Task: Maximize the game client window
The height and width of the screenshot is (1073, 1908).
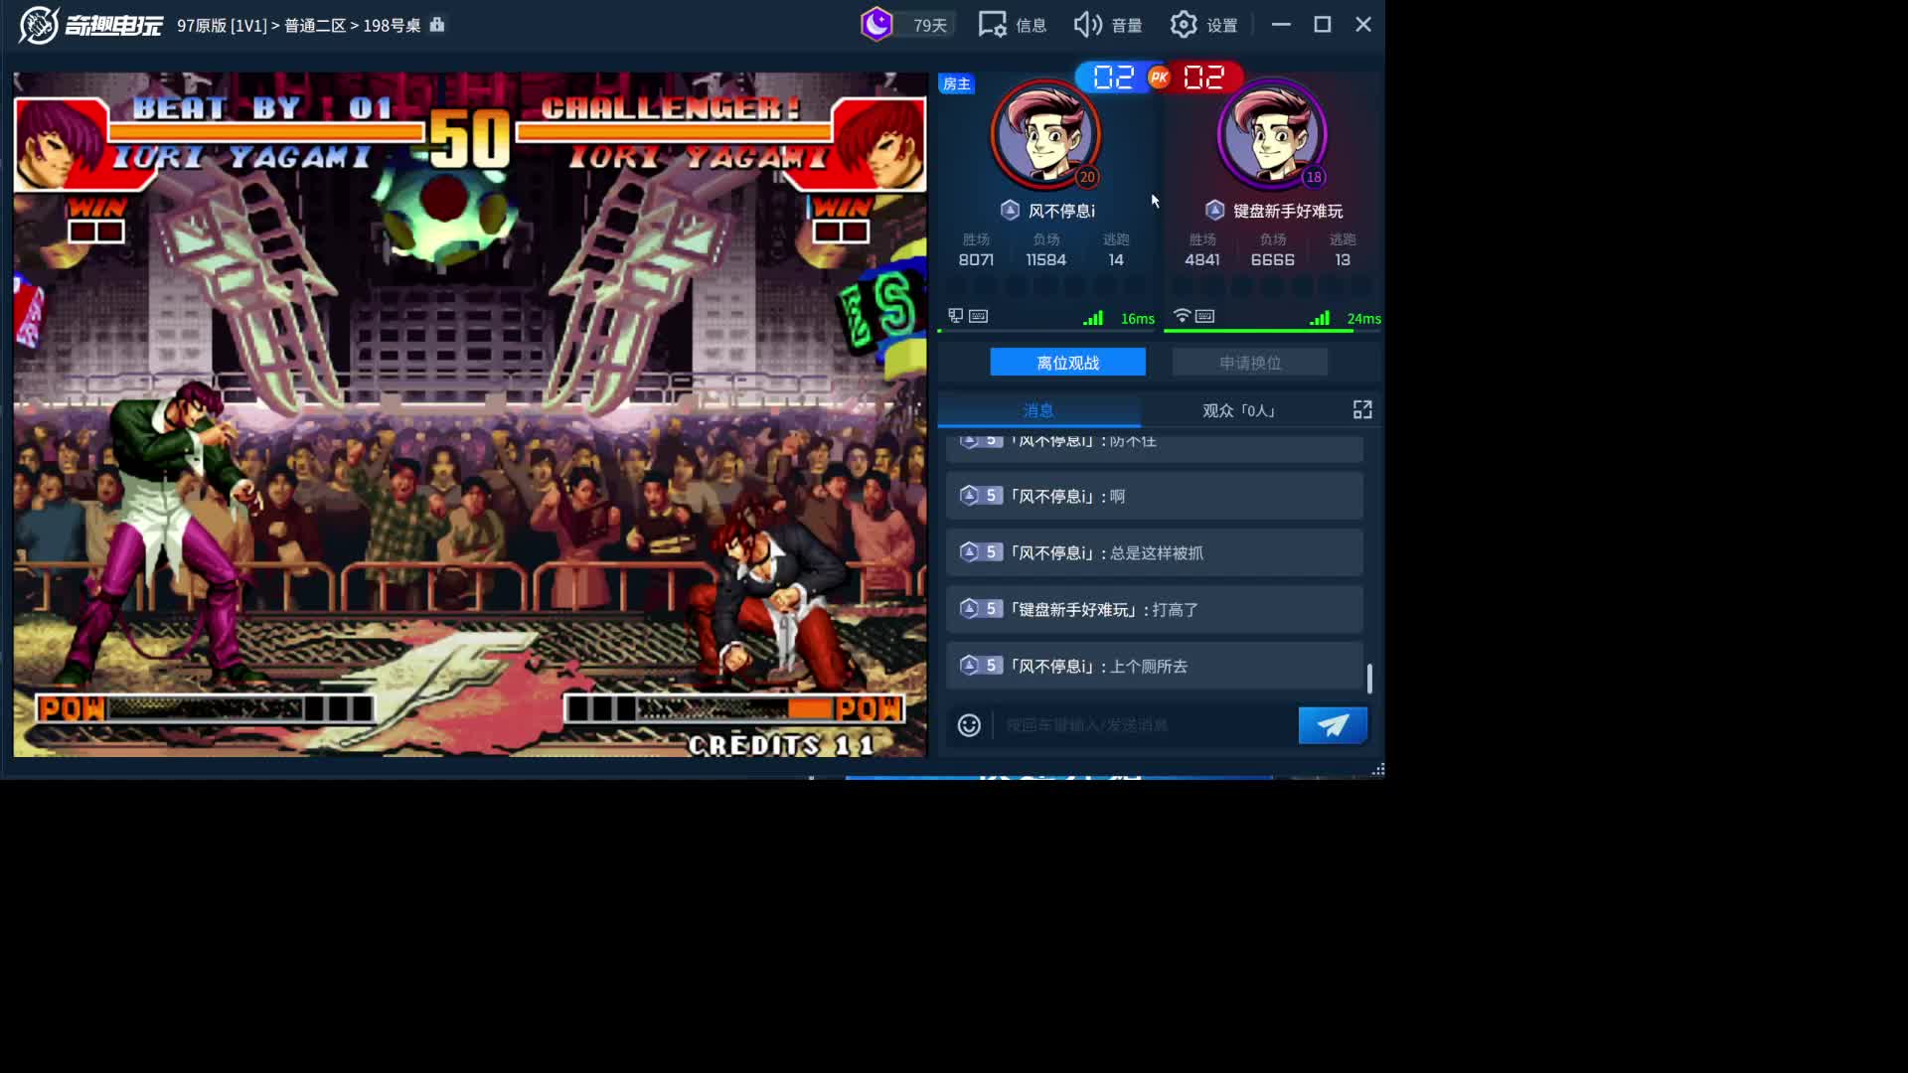Action: click(1322, 25)
